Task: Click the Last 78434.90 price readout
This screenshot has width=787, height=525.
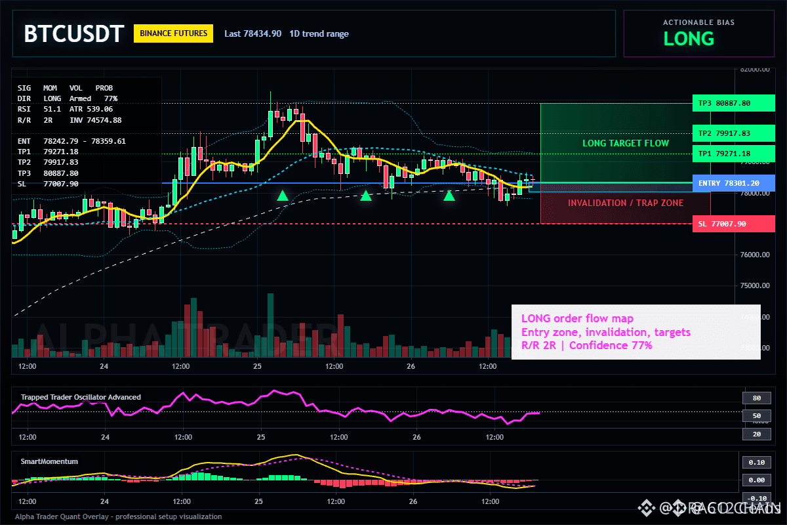Action: pyautogui.click(x=252, y=33)
